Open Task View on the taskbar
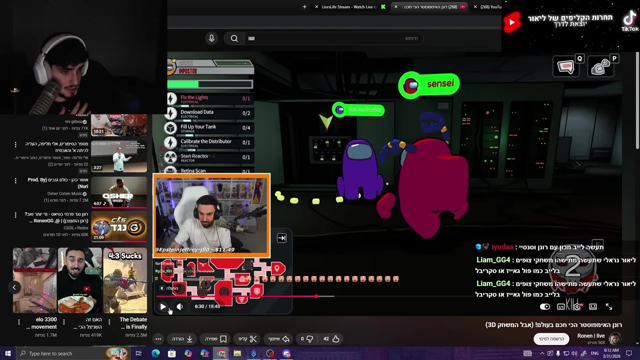The width and height of the screenshot is (640, 360). [138, 353]
